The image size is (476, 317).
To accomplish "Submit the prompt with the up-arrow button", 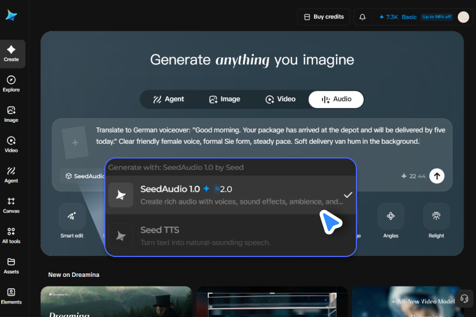I will click(437, 176).
